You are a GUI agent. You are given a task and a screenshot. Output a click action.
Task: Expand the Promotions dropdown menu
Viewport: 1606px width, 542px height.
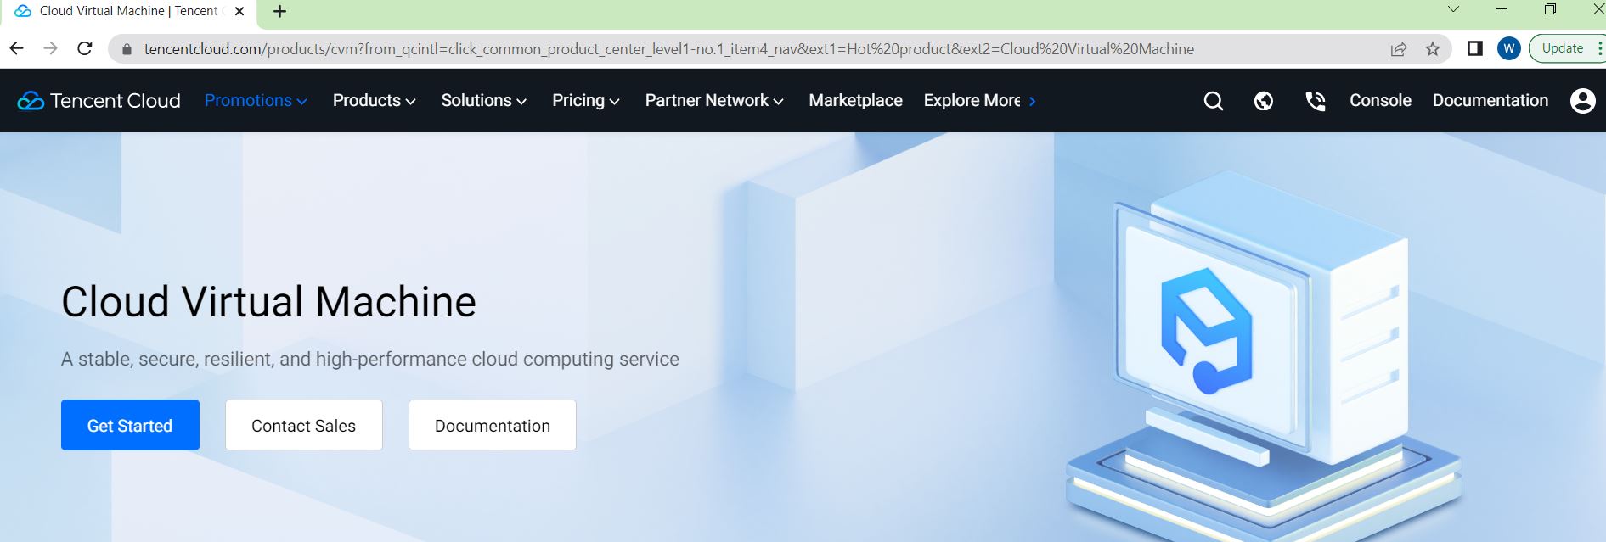tap(256, 101)
